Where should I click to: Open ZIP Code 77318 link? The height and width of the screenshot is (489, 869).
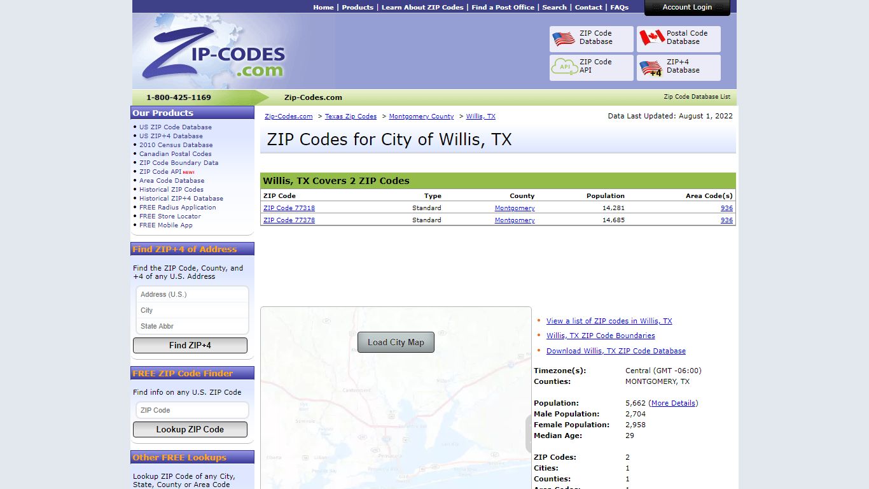pyautogui.click(x=289, y=208)
